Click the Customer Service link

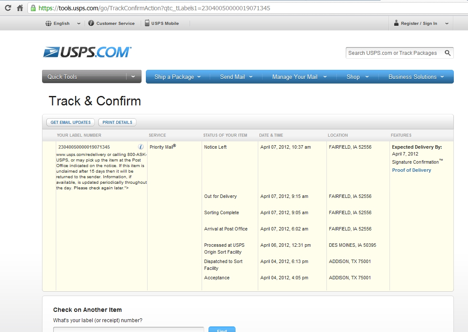pos(115,23)
